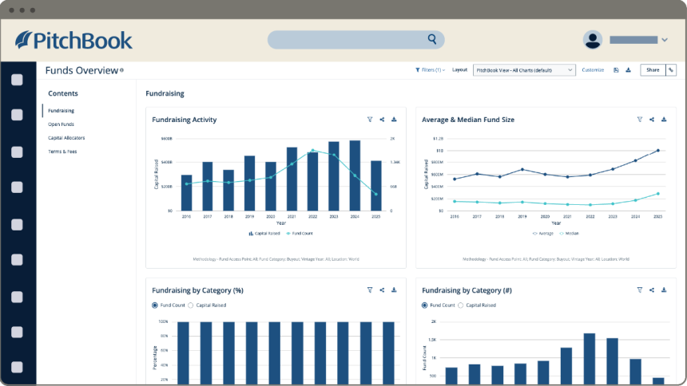Select Capital Raised in Category (%) chart
Image resolution: width=687 pixels, height=386 pixels.
191,305
